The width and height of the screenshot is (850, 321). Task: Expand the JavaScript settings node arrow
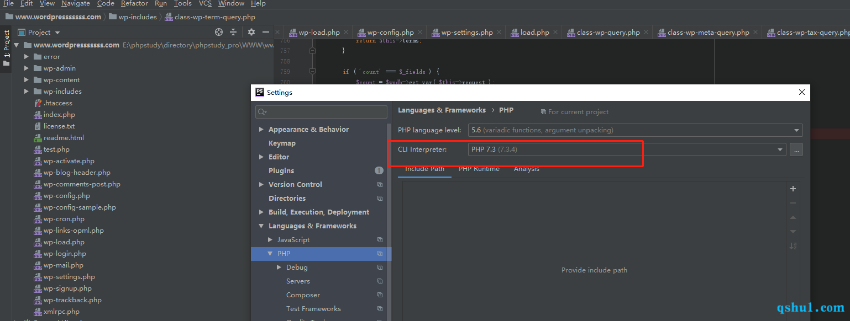[270, 240]
